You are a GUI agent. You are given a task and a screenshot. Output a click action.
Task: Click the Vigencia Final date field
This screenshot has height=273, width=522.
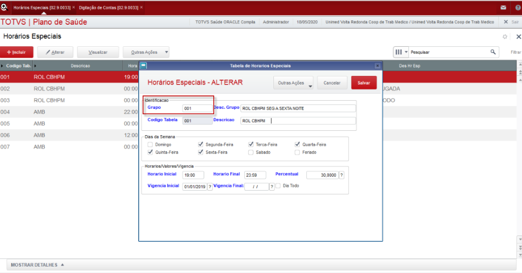(x=256, y=187)
